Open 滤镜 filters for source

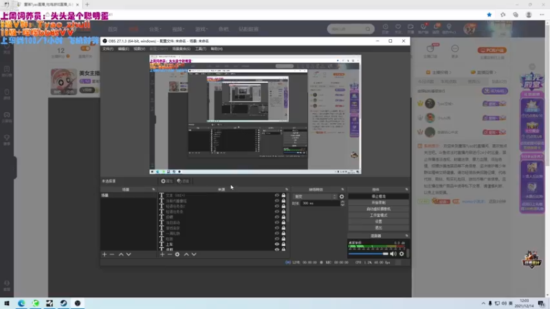point(183,181)
